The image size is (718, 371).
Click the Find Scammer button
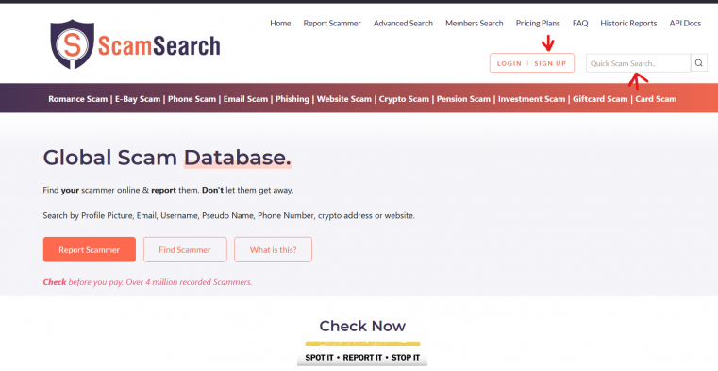(x=185, y=249)
